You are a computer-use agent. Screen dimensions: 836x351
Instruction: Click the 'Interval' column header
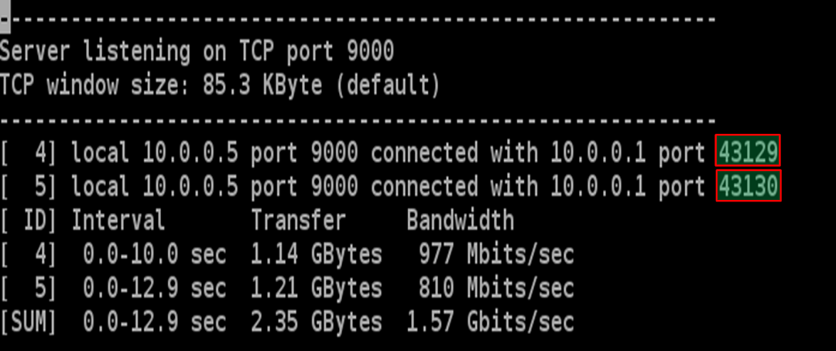(118, 221)
